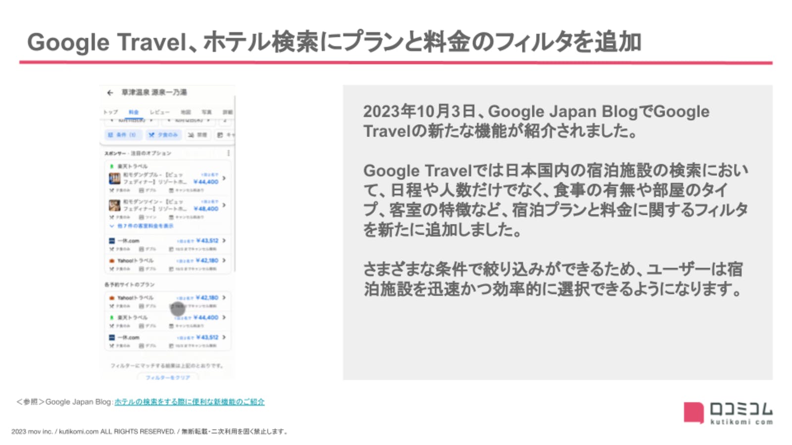Expand 他7件の客室料金を表示
792x445 pixels.
click(x=142, y=226)
